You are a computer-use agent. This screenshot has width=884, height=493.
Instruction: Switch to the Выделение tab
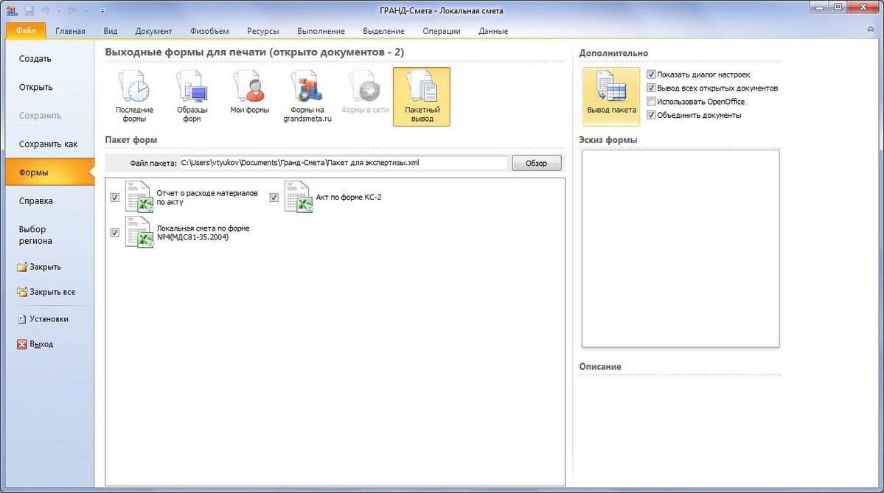pyautogui.click(x=383, y=31)
